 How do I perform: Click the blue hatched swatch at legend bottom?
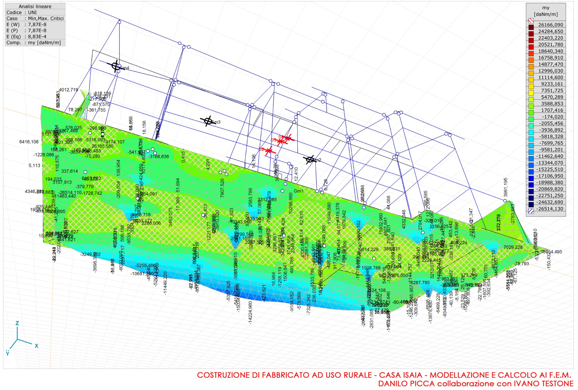point(531,211)
